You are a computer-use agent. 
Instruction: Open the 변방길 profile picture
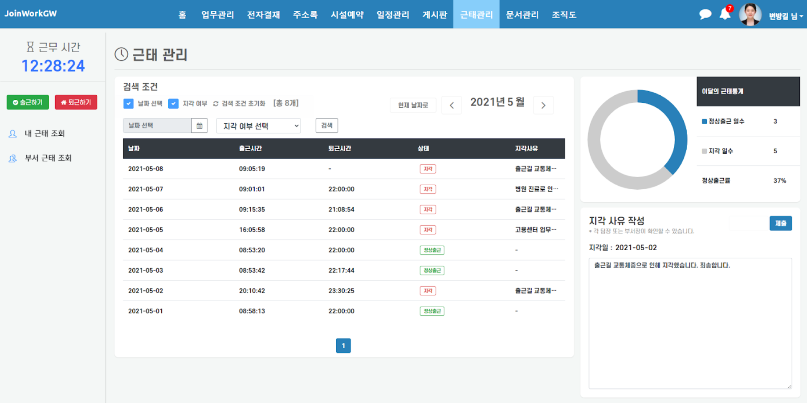[750, 14]
